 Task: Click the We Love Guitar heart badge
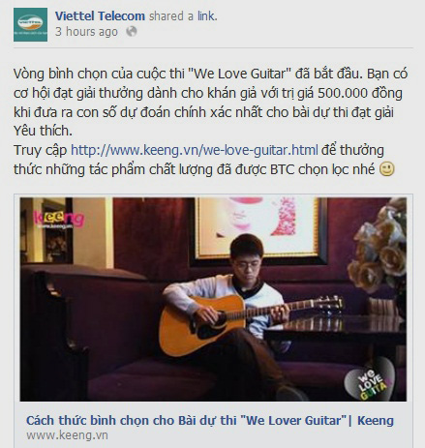[370, 379]
